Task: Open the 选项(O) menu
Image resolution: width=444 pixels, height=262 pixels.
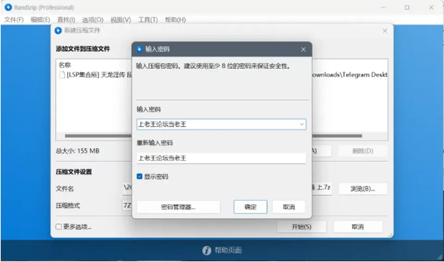Action: point(93,20)
